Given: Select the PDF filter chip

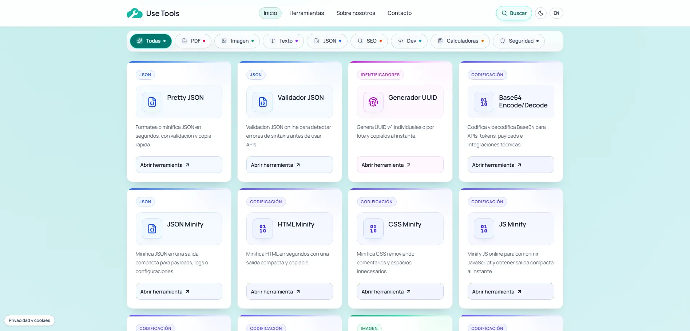Looking at the screenshot, I should point(193,41).
